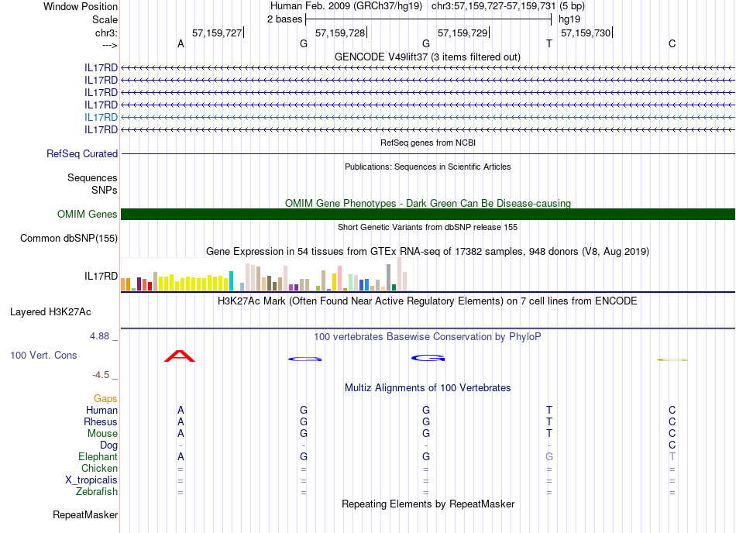Viewport: 736px width, 533px height.
Task: Click the Chicken species label
Action: coord(99,468)
